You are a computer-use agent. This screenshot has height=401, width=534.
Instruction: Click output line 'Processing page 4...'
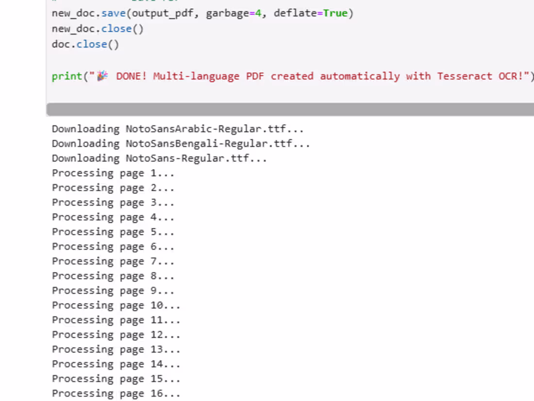pyautogui.click(x=113, y=218)
